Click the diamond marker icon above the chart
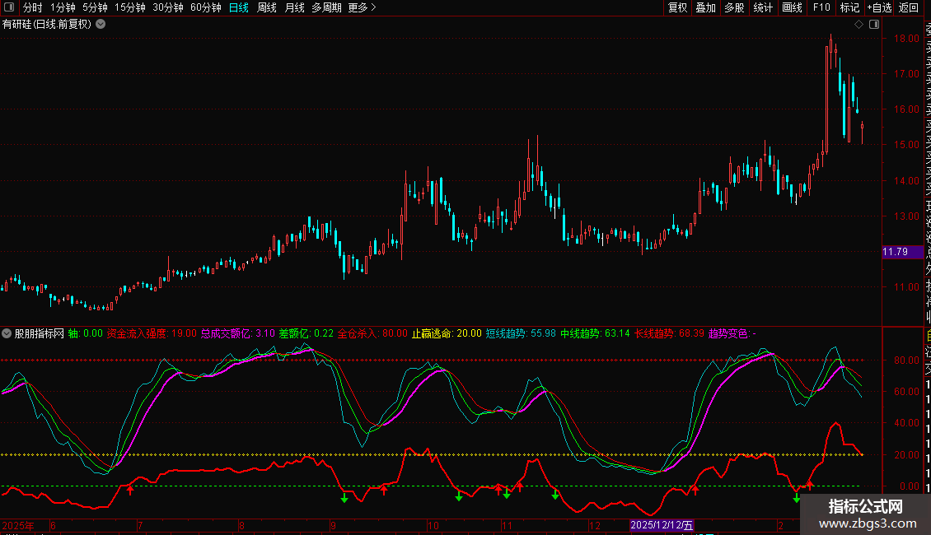 tap(858, 25)
